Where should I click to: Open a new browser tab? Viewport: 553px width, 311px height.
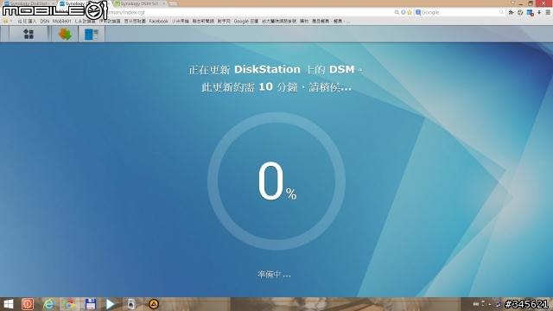(173, 3)
